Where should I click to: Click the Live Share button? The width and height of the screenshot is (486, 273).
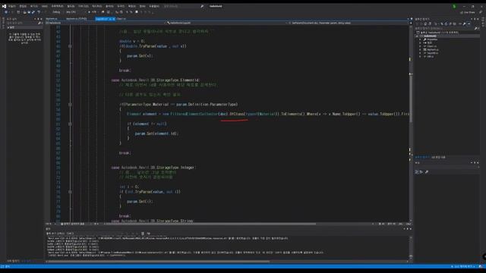coord(468,12)
